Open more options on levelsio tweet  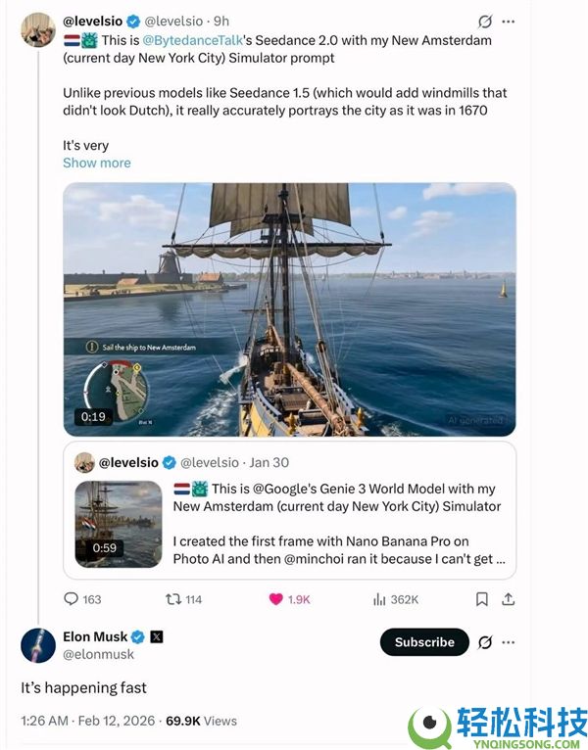[x=508, y=21]
